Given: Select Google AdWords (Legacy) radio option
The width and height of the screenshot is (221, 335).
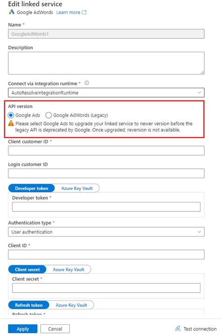Looking at the screenshot, I should coord(48,115).
